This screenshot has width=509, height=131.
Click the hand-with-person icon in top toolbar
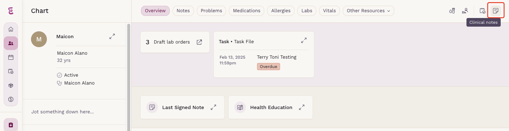465,11
